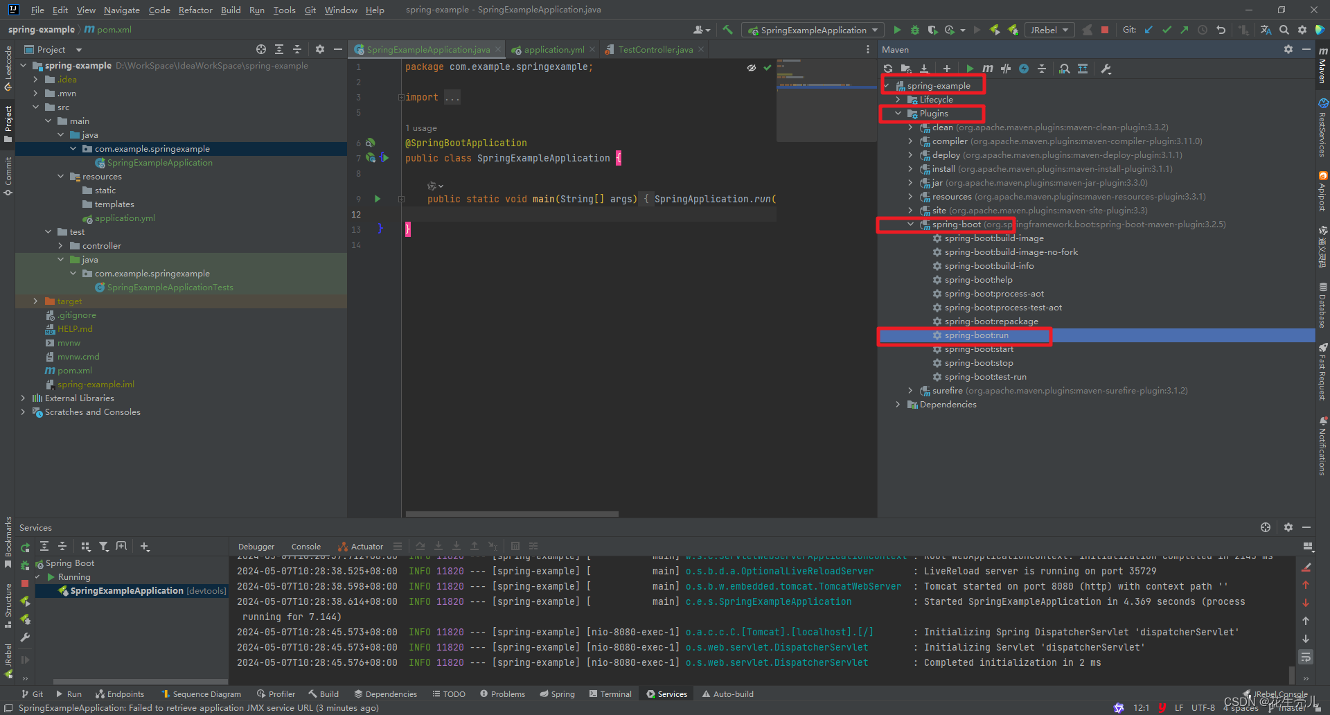Screen dimensions: 1330x715
Task: Start debugging with the bug icon
Action: point(915,30)
